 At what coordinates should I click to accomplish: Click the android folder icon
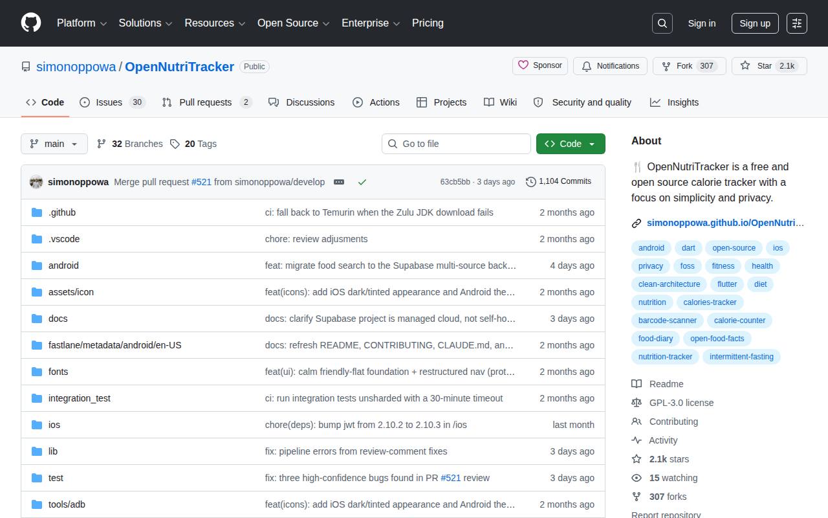click(37, 265)
